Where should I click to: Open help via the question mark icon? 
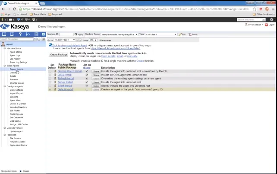20,34
